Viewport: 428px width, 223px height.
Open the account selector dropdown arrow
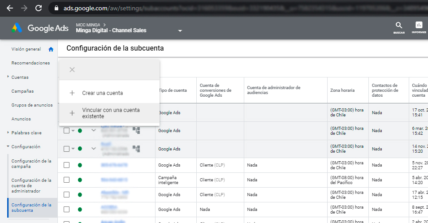(180, 31)
